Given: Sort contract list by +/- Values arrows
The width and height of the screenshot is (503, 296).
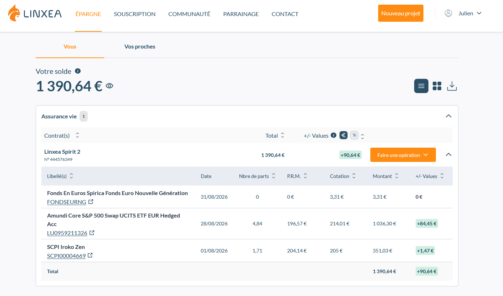Looking at the screenshot, I should [362, 136].
